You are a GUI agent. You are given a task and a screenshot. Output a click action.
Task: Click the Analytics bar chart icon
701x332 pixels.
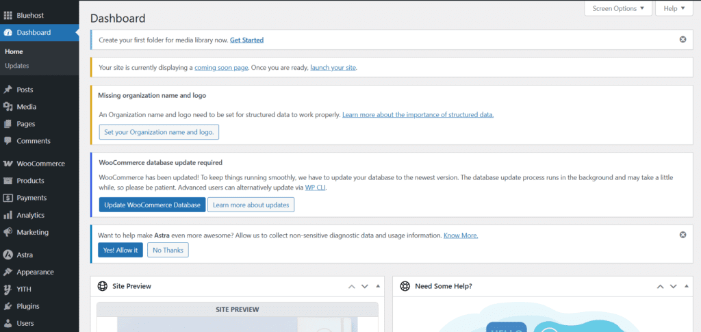[x=8, y=216]
